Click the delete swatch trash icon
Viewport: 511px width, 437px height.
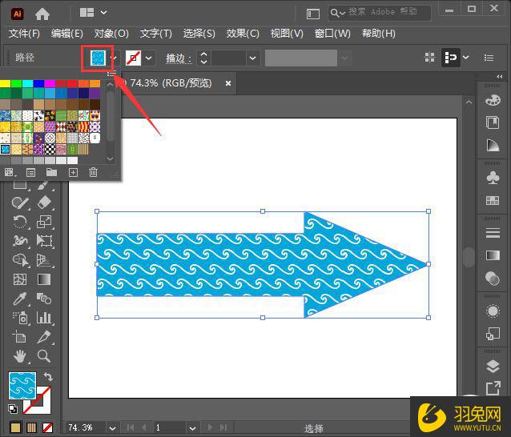click(93, 172)
